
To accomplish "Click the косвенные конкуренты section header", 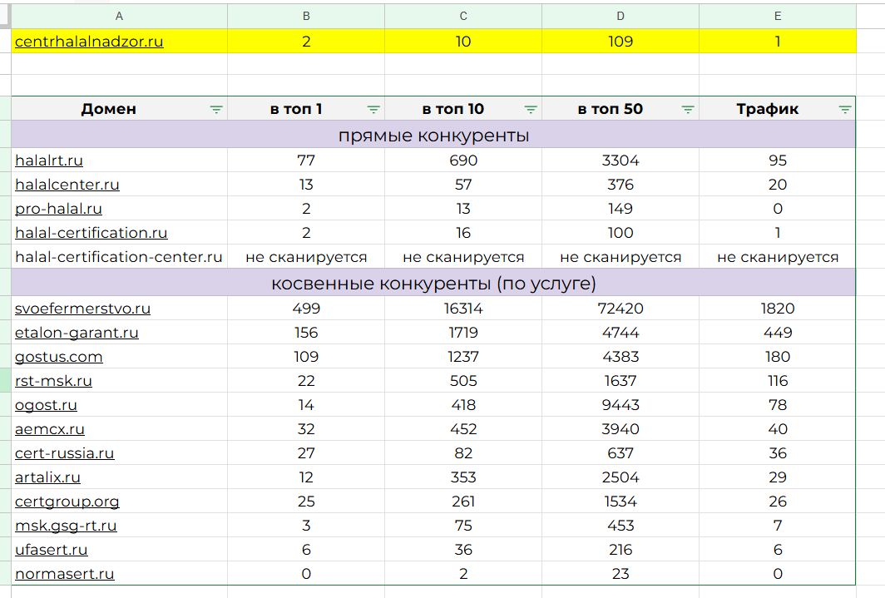I will coord(433,284).
